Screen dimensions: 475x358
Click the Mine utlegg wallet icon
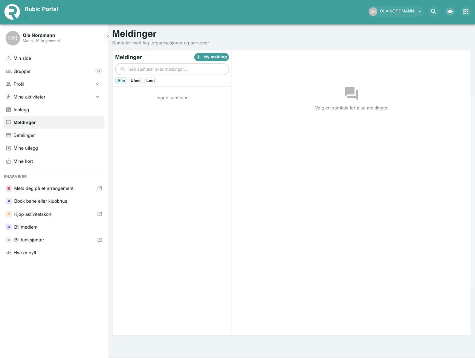click(x=9, y=148)
